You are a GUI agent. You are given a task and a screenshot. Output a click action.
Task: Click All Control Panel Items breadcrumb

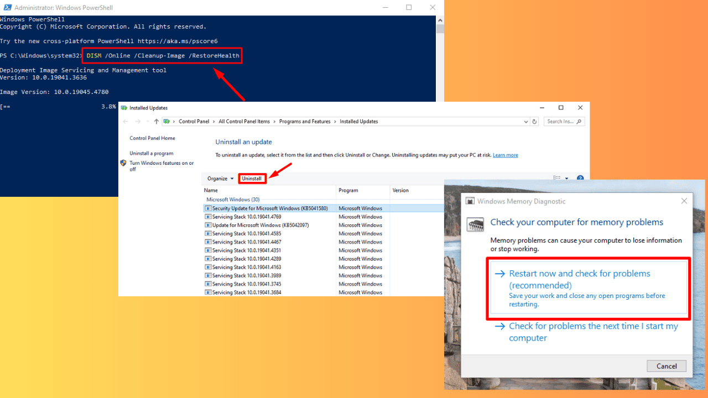(243, 122)
